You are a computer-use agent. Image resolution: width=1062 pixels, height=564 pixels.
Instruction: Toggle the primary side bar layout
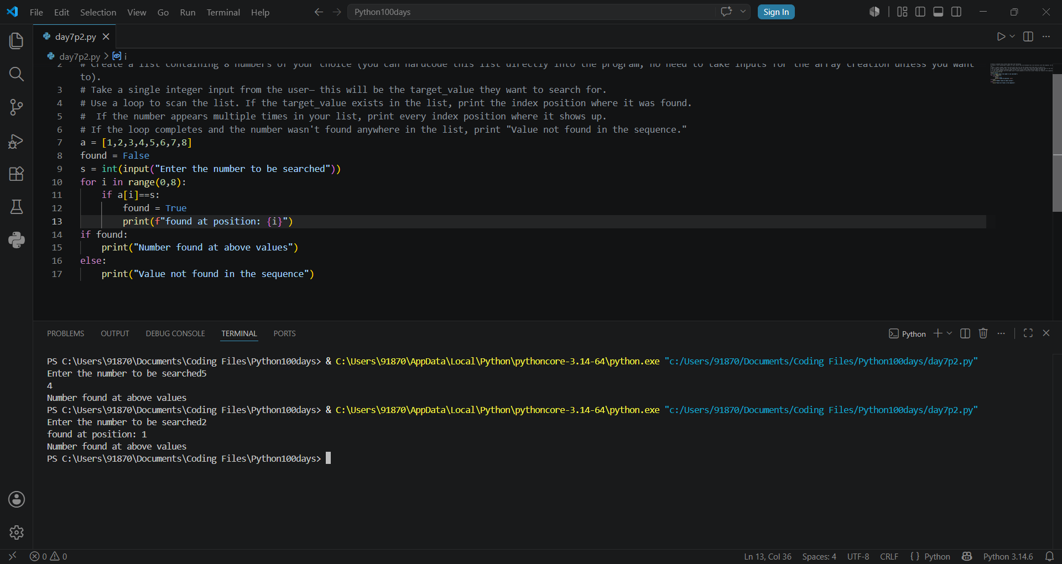point(920,12)
